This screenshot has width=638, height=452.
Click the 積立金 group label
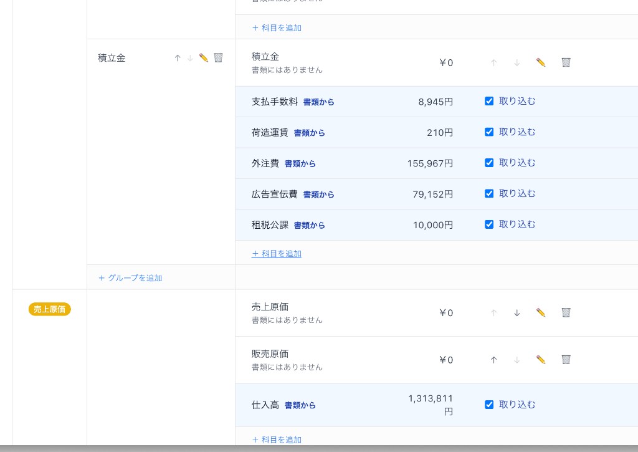click(x=112, y=58)
